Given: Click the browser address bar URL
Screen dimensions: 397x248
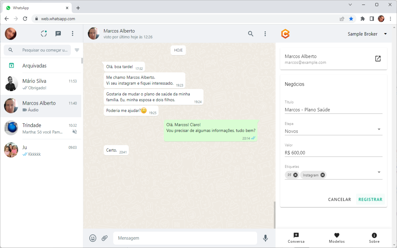Looking at the screenshot, I should tap(58, 19).
